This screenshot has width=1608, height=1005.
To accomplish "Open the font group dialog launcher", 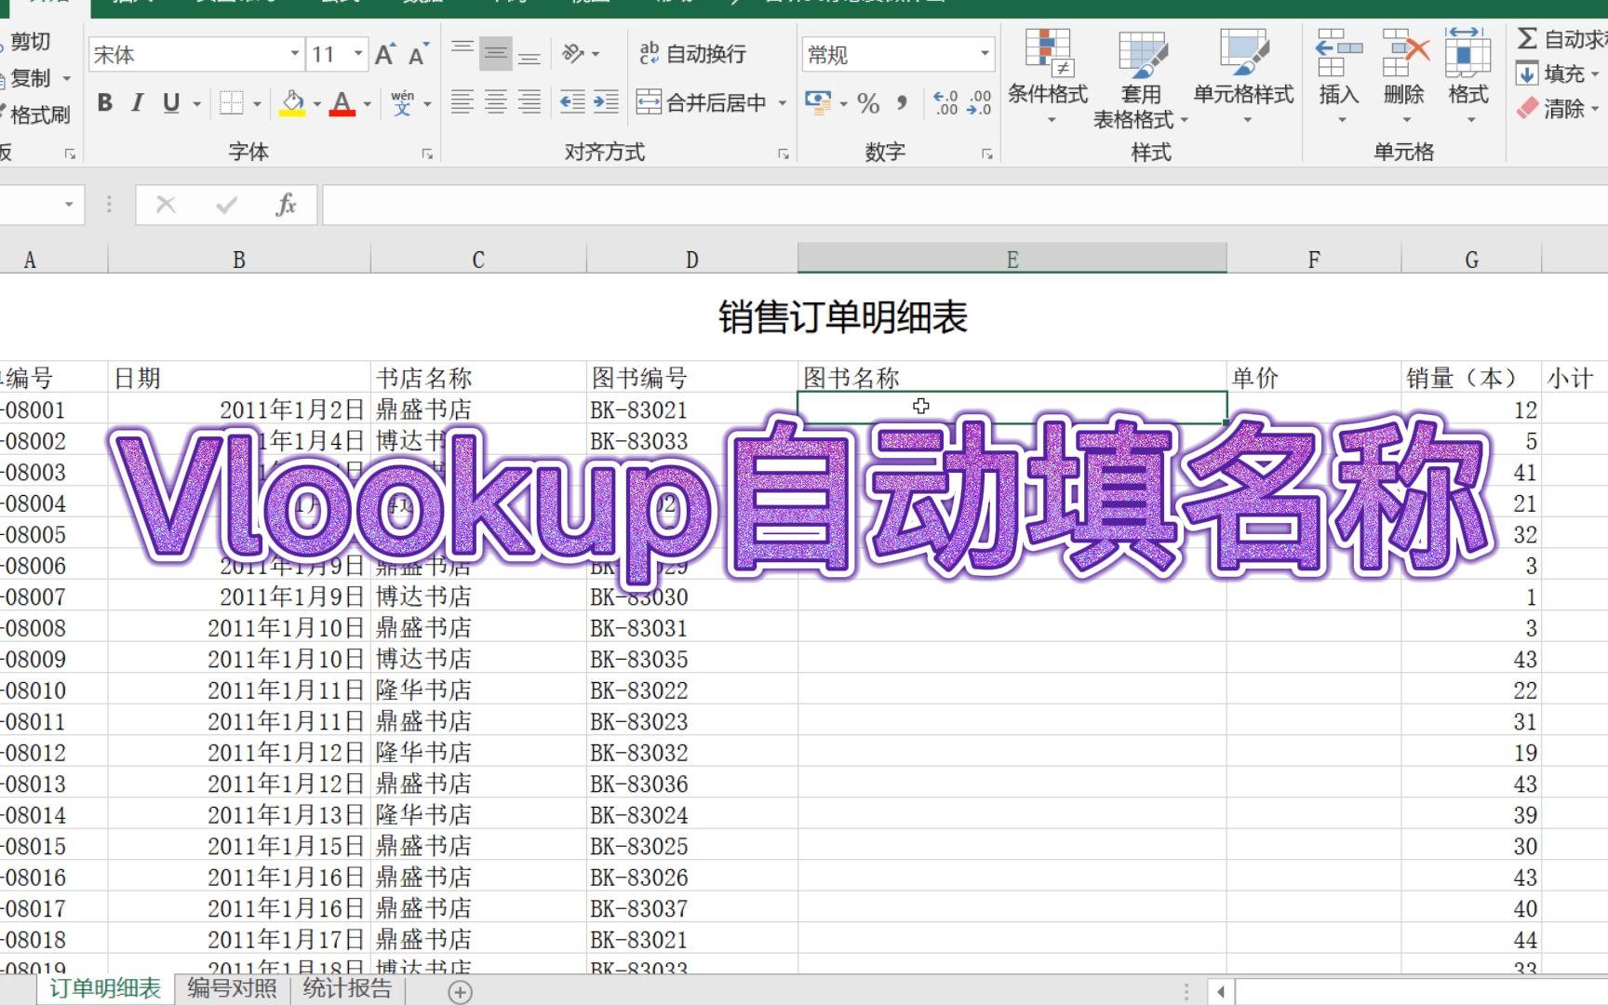I will [x=427, y=154].
